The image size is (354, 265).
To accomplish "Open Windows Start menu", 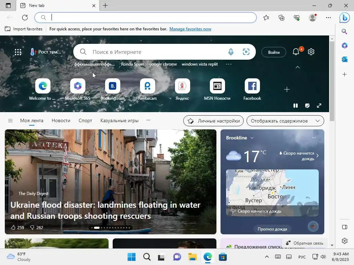I will click(132, 257).
